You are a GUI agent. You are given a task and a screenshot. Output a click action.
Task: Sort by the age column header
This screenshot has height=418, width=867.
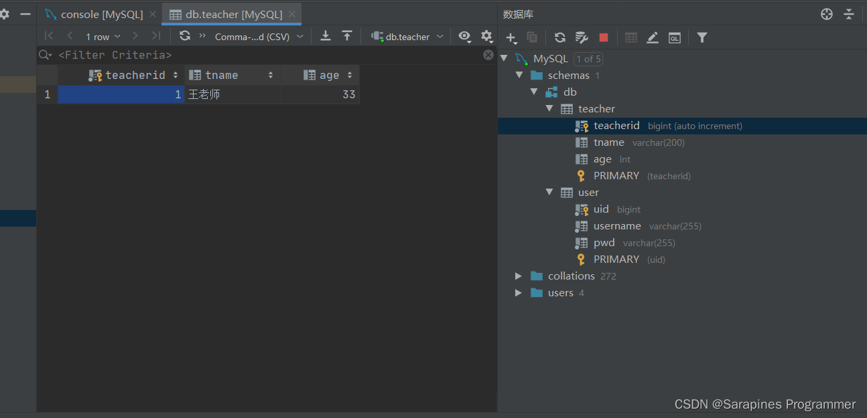point(320,76)
